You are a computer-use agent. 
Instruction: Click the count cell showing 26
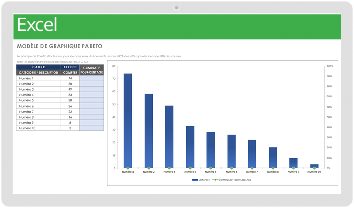click(x=70, y=106)
